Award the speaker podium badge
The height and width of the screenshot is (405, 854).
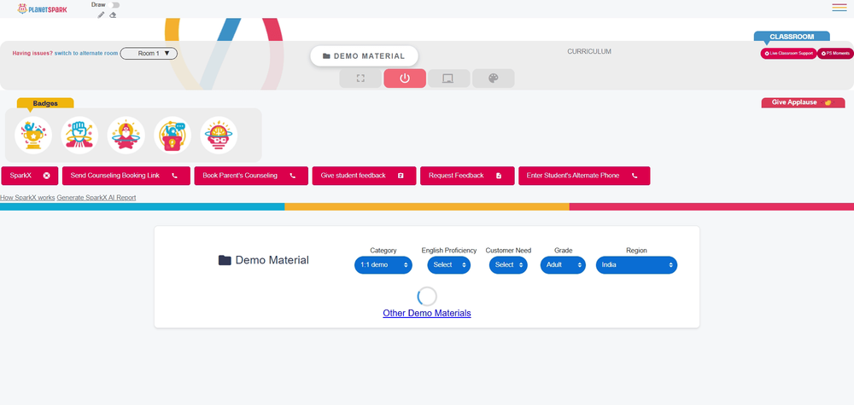point(173,136)
